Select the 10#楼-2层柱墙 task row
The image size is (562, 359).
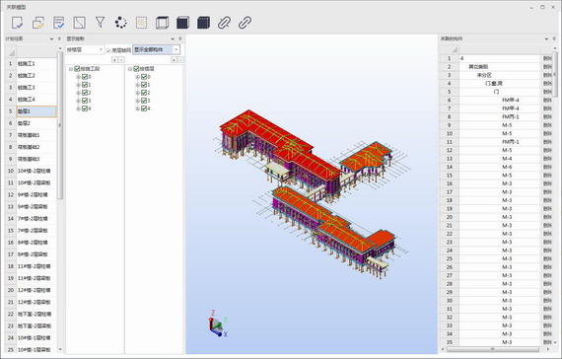pyautogui.click(x=36, y=171)
